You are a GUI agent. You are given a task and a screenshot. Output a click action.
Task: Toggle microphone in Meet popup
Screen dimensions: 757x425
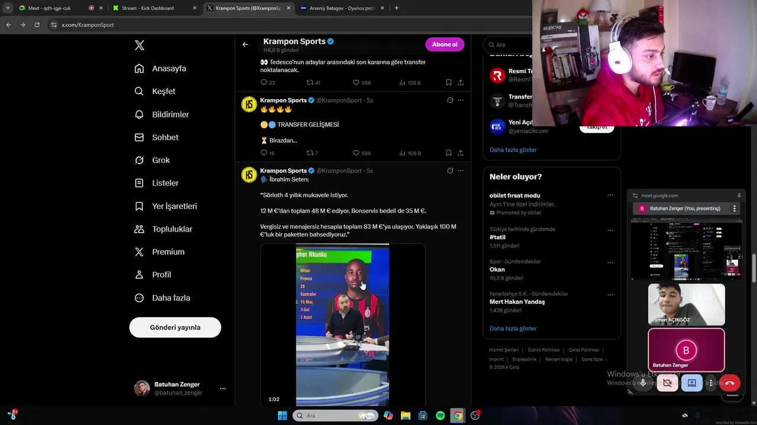coord(643,383)
